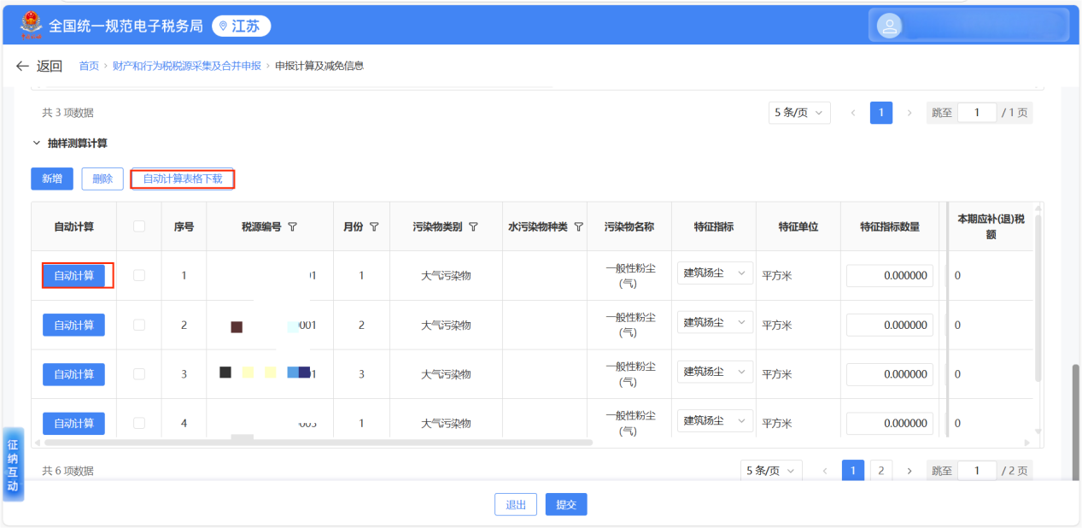Go to page 2 of bottom table
The image size is (1082, 528).
(880, 471)
